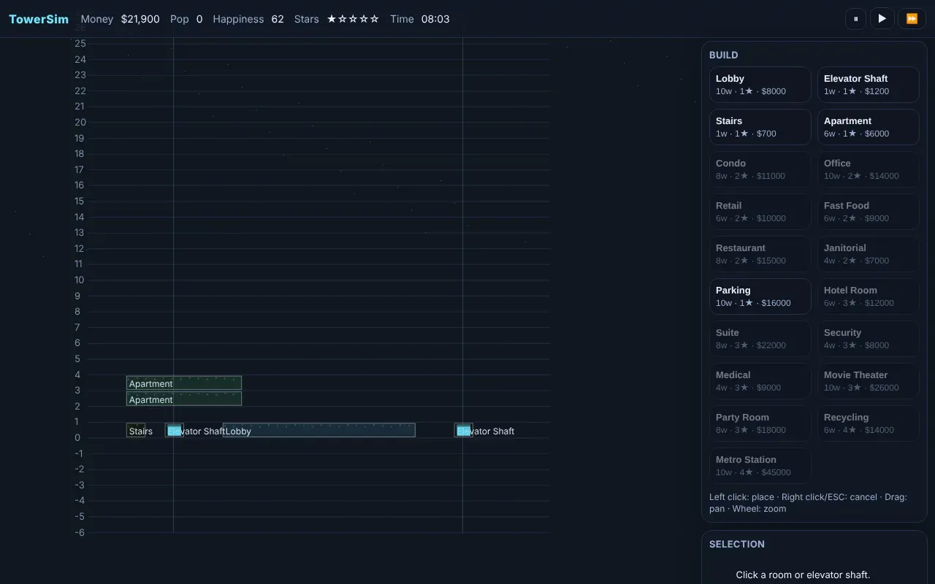The height and width of the screenshot is (584, 935).
Task: Select the left elevator shaft car
Action: [x=174, y=431]
